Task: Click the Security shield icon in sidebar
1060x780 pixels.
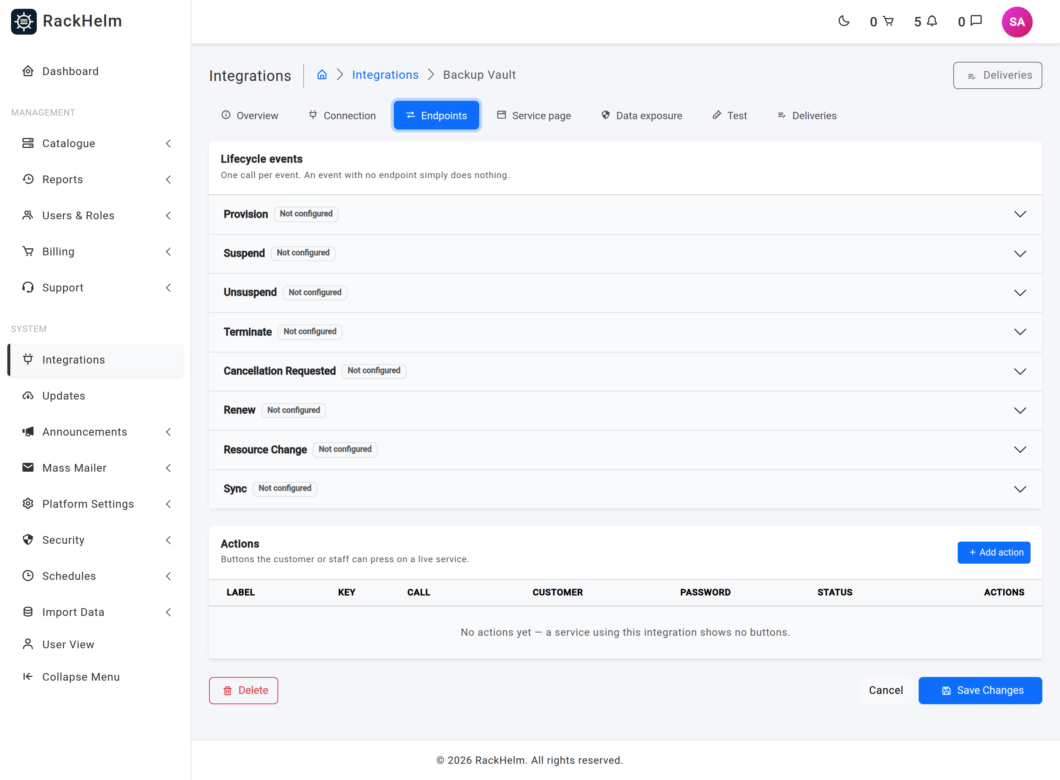Action: (x=28, y=540)
